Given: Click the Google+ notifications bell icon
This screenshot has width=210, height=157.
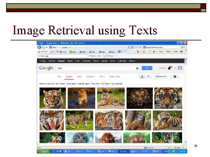Looking at the screenshot, I should (x=170, y=68).
